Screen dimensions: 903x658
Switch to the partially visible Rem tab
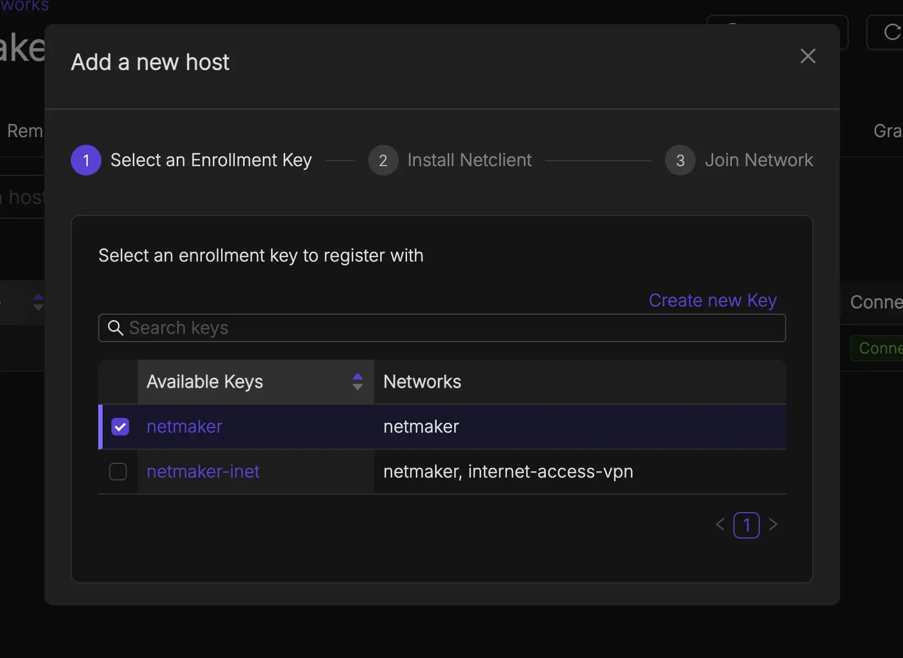pyautogui.click(x=25, y=131)
